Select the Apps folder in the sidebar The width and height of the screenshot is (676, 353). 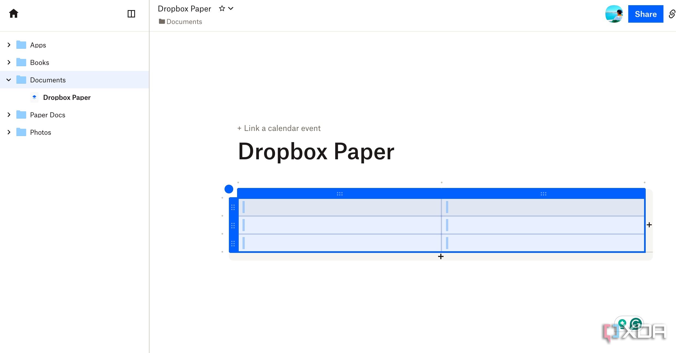pos(74,45)
